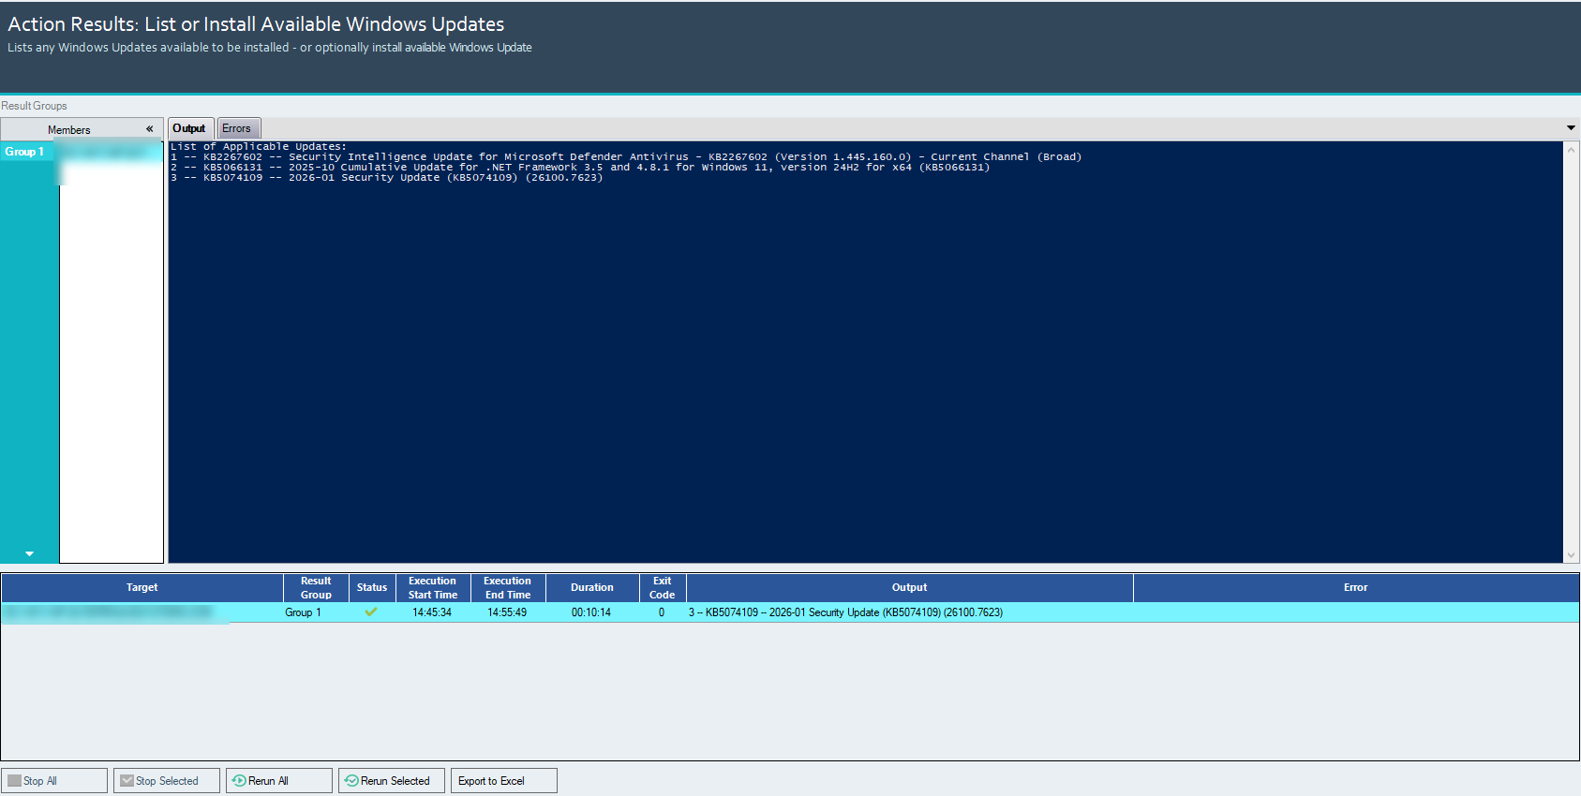Image resolution: width=1581 pixels, height=796 pixels.
Task: Click the Stop Selected checkbox icon
Action: point(127,781)
